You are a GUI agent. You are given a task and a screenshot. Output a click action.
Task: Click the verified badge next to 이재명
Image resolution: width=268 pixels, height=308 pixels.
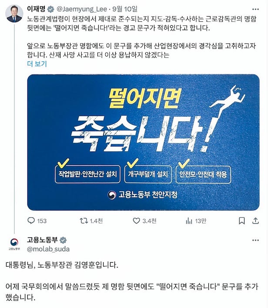[x=51, y=9]
